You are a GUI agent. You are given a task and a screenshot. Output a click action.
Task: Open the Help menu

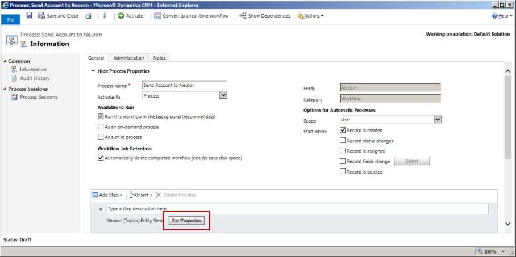coord(502,16)
